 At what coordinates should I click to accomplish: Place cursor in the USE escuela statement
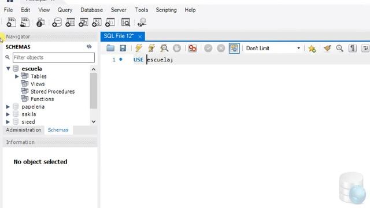(153, 60)
